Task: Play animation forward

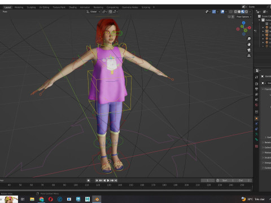Action: [108, 180]
